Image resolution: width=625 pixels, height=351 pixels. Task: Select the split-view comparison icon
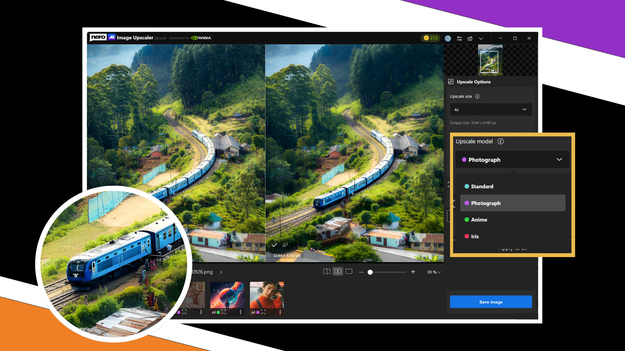[326, 271]
